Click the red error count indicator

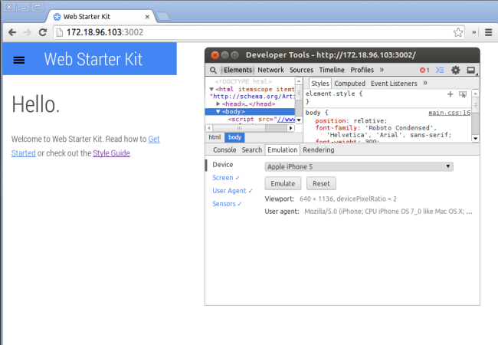(424, 70)
